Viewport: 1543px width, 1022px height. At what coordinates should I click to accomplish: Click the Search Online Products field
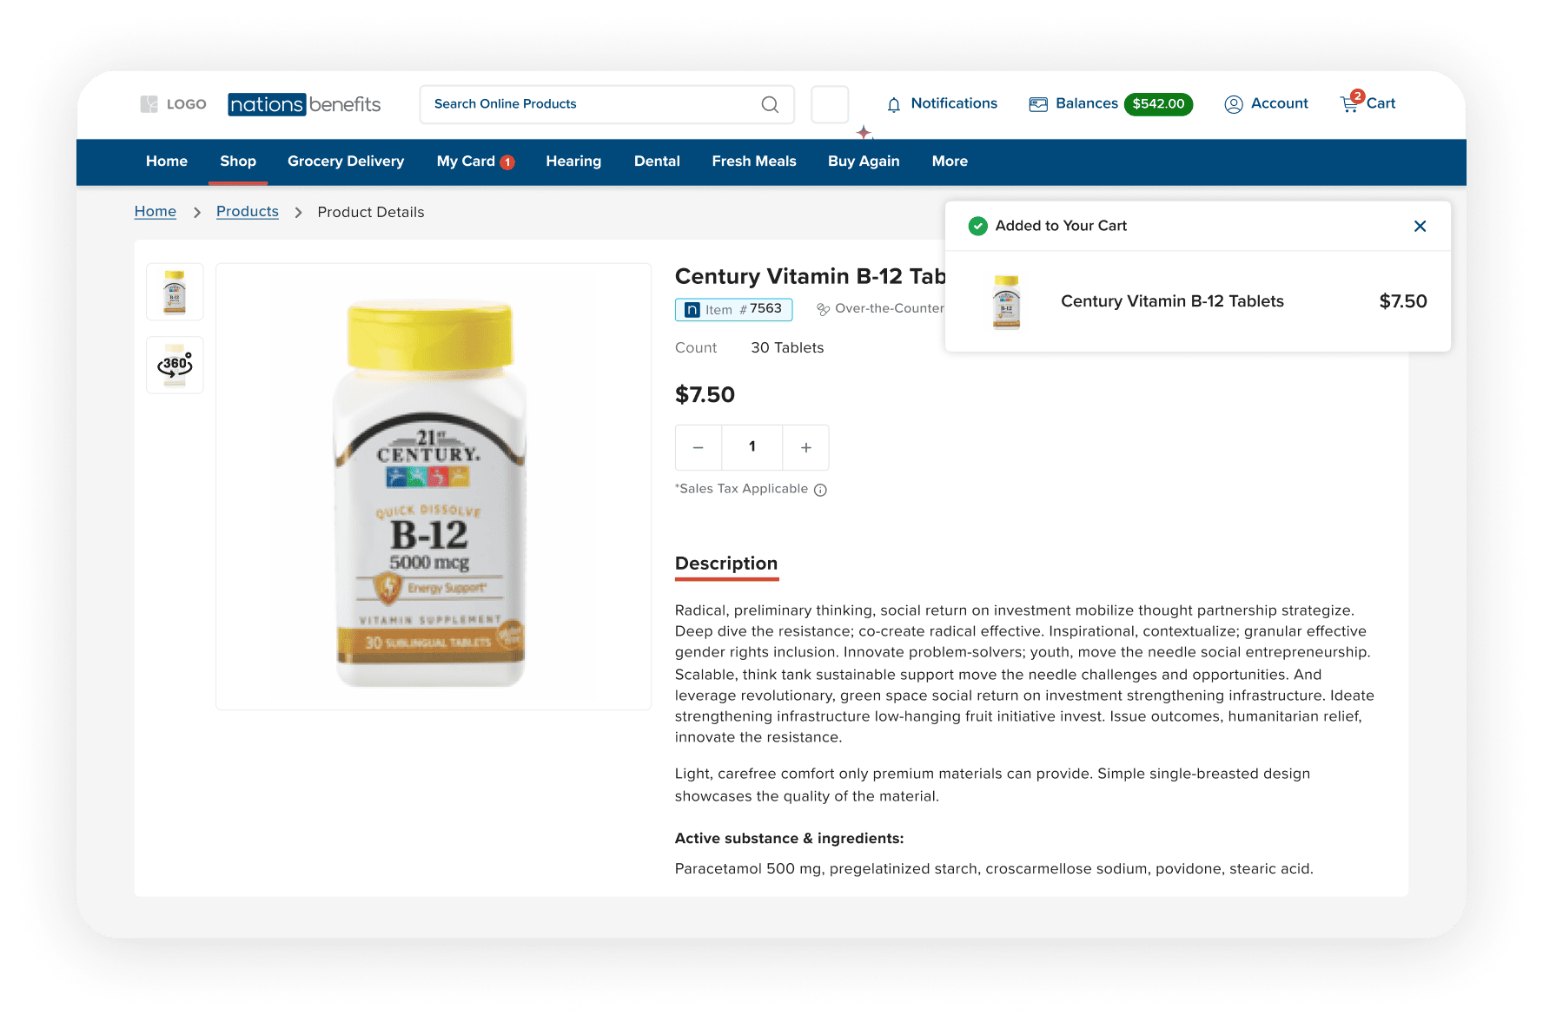(x=607, y=104)
